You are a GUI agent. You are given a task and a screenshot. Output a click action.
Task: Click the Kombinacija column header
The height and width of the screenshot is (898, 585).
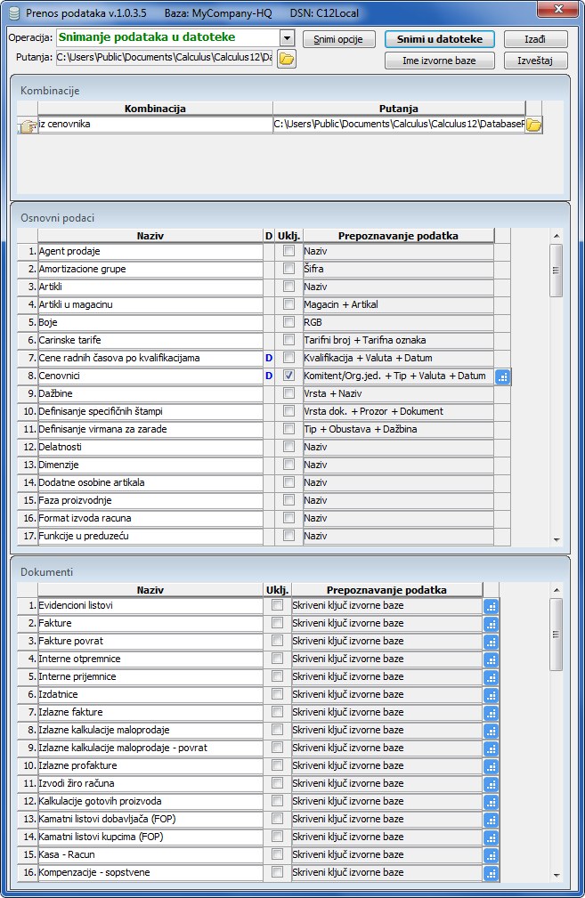(155, 109)
